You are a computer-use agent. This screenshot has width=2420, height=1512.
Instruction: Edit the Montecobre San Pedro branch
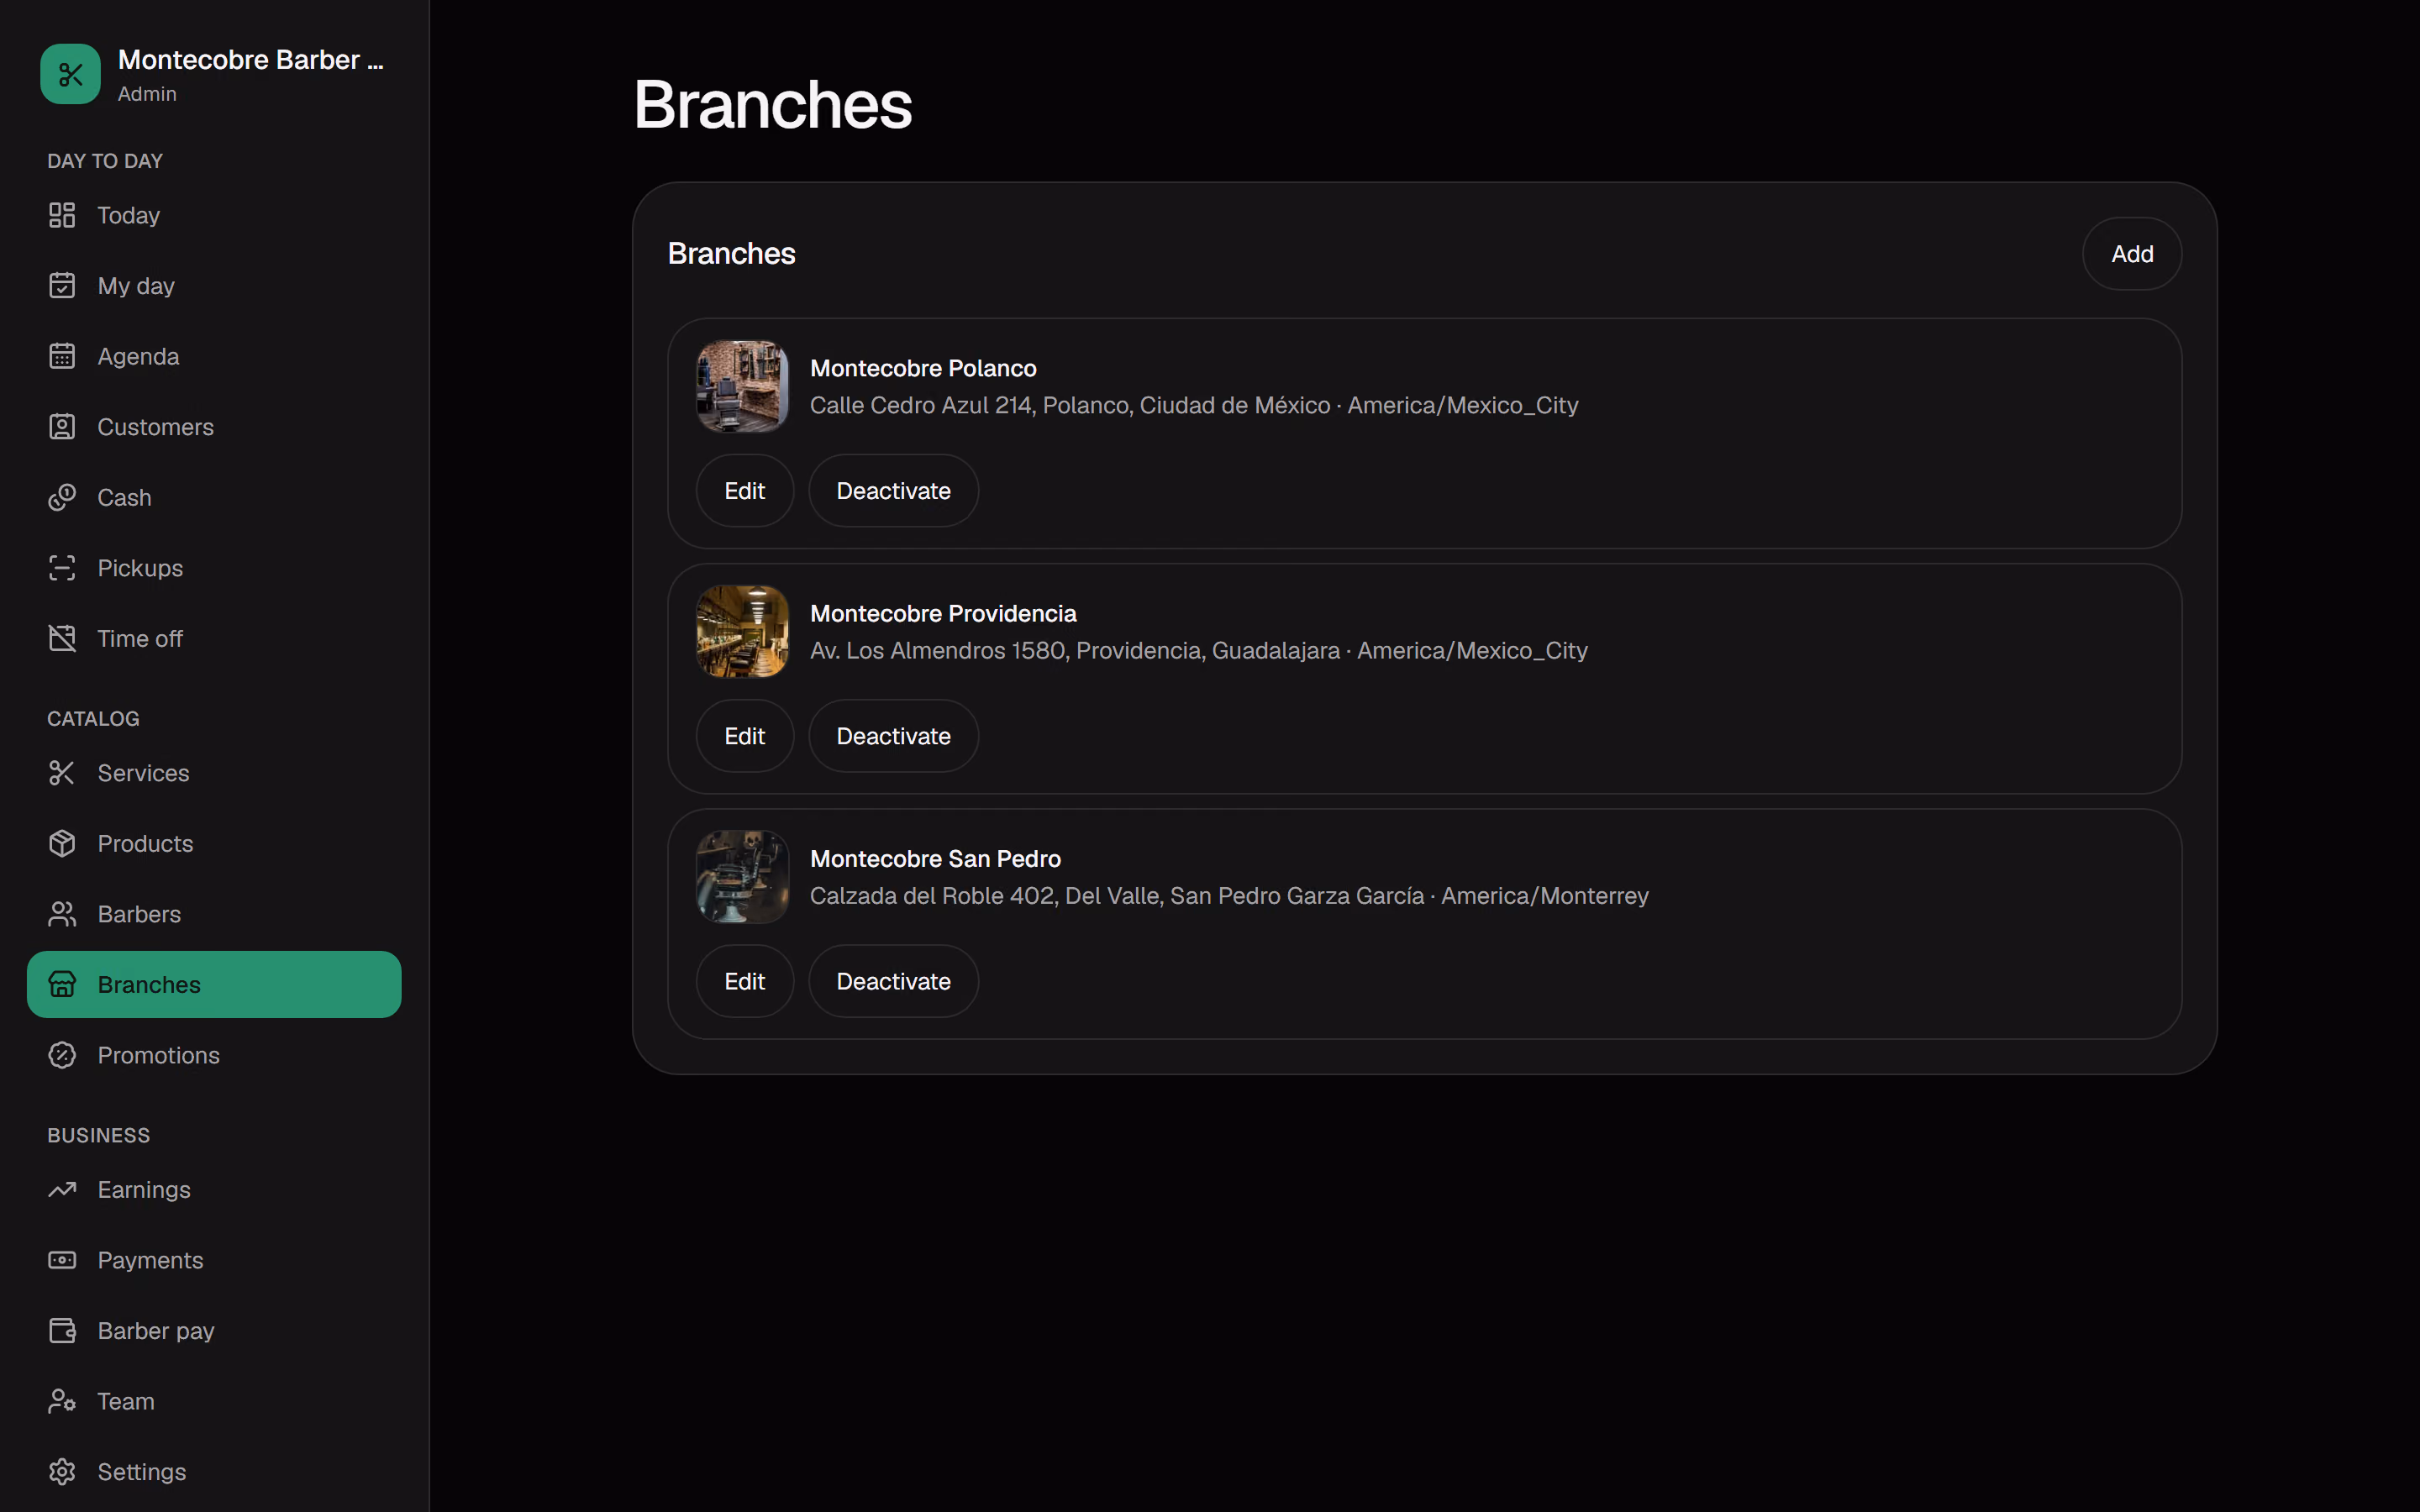tap(745, 982)
